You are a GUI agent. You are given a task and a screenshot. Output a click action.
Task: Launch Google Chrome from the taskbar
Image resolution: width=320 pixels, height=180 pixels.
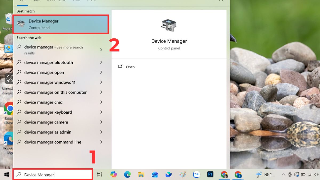coord(224,175)
